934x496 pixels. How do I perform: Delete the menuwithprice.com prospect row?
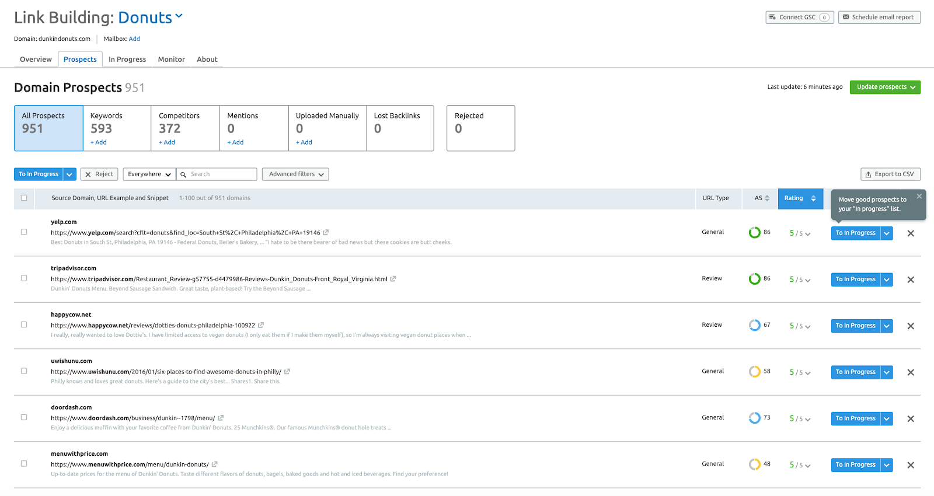[911, 465]
